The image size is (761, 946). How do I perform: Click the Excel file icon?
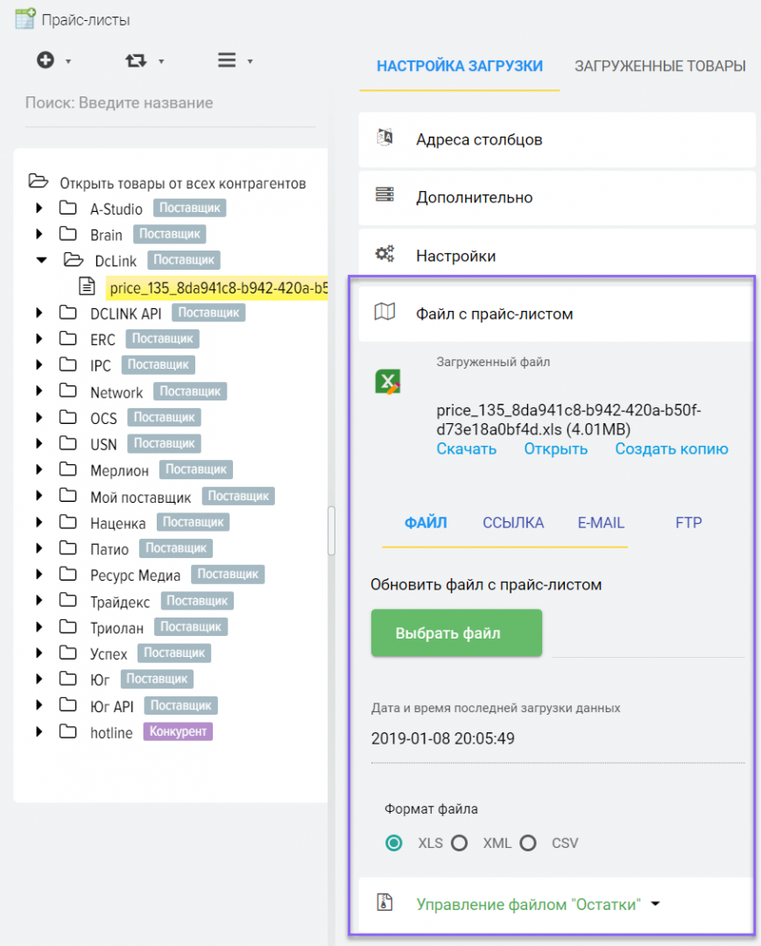click(x=388, y=382)
